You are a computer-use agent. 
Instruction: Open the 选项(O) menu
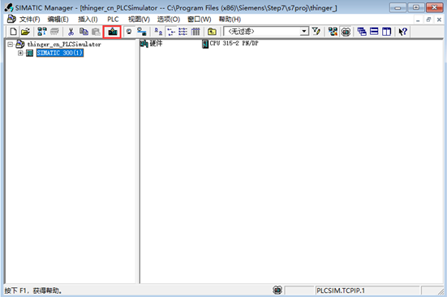coord(169,19)
